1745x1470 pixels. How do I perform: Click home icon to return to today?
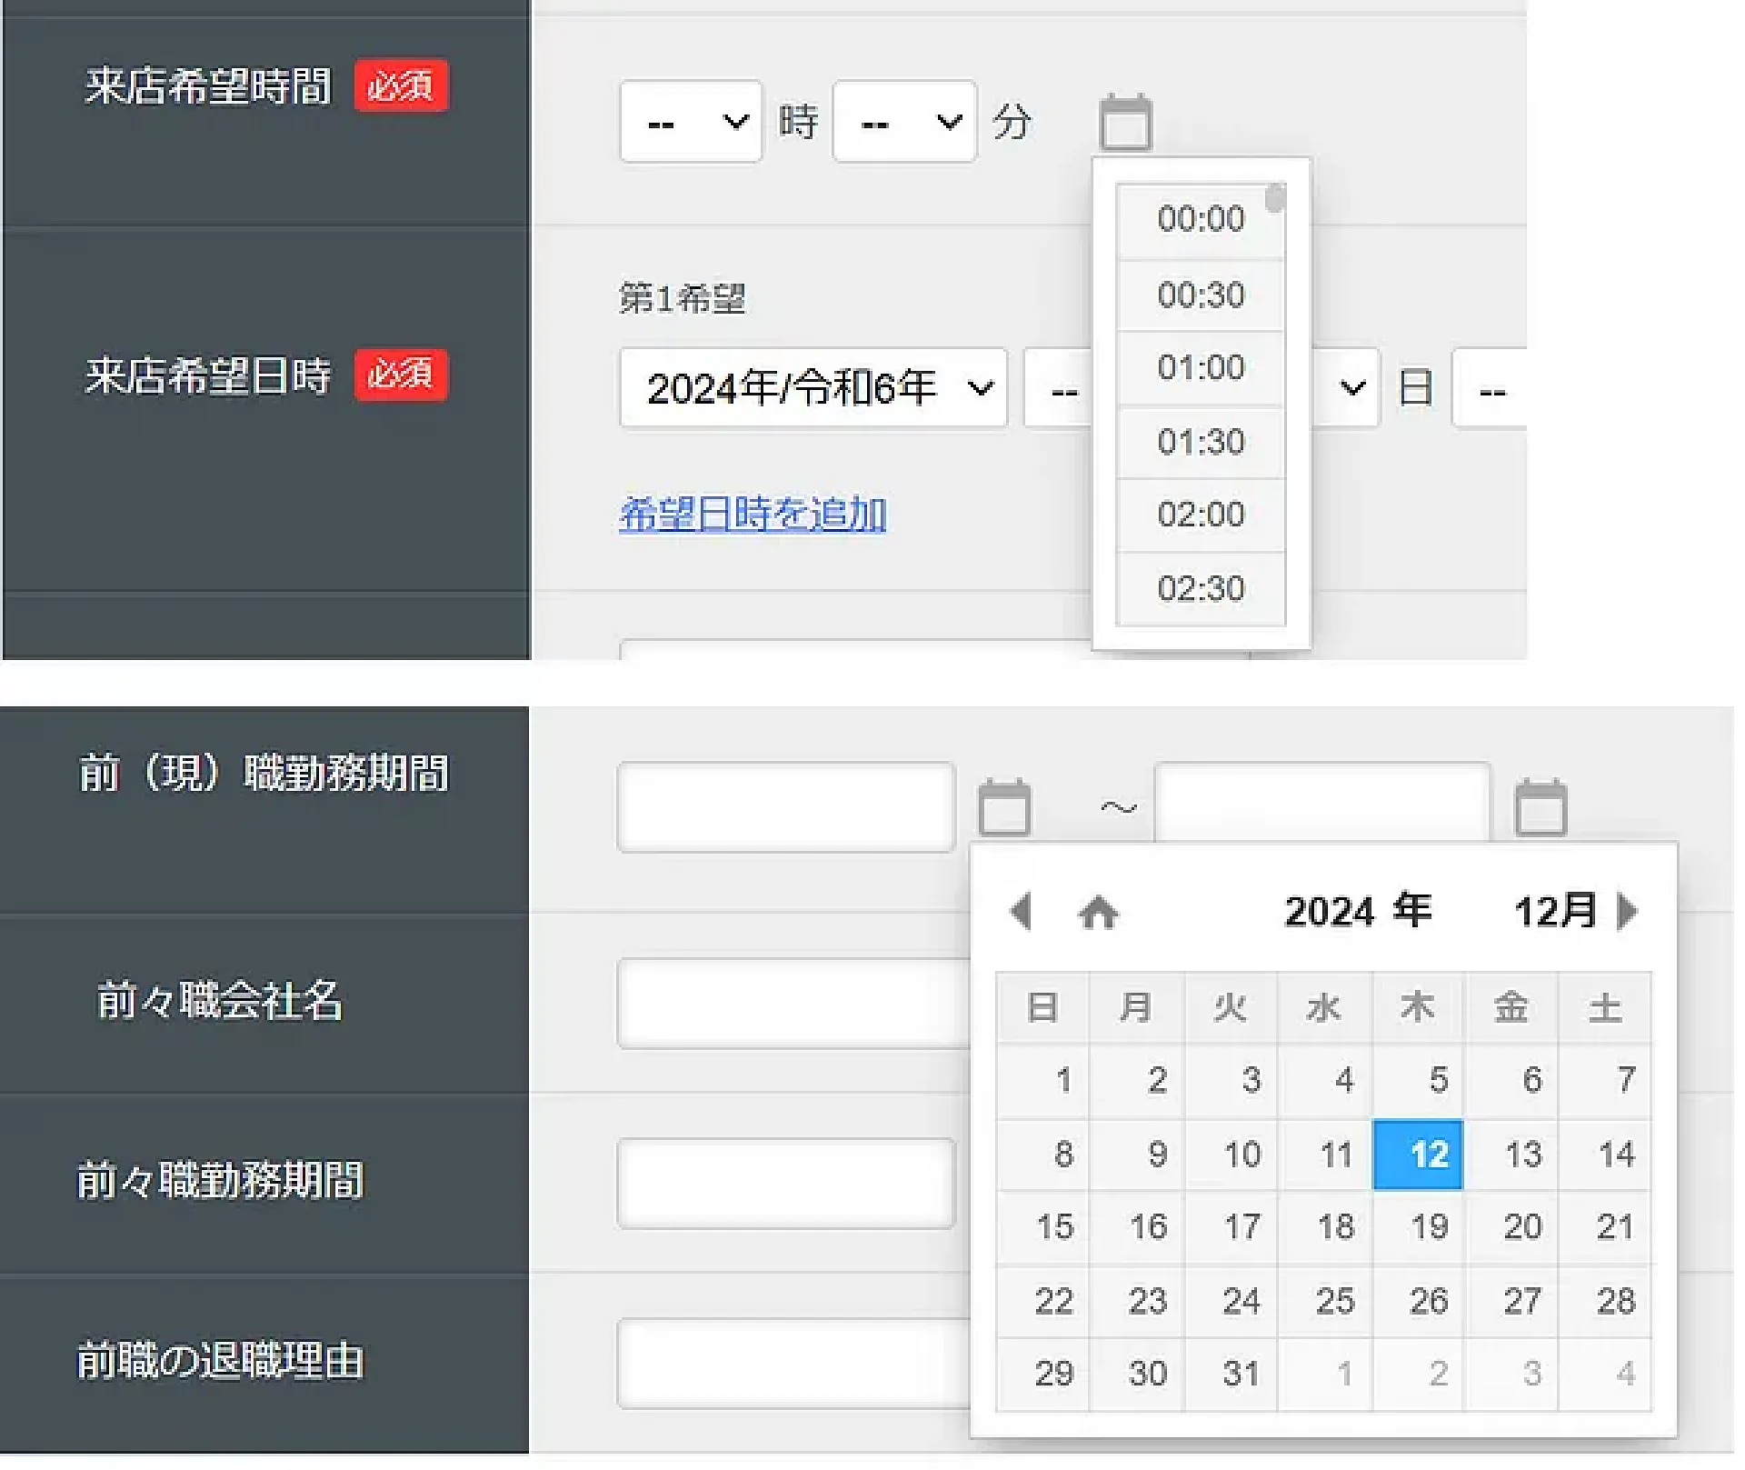click(1098, 912)
